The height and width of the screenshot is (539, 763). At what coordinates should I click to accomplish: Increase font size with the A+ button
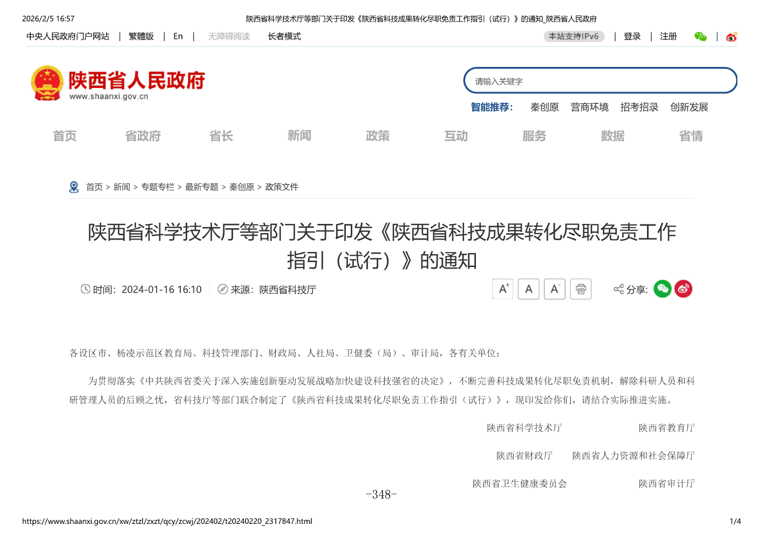click(x=502, y=289)
